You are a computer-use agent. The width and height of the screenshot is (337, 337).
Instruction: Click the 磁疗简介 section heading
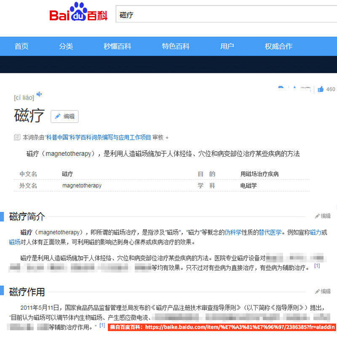pyautogui.click(x=27, y=216)
